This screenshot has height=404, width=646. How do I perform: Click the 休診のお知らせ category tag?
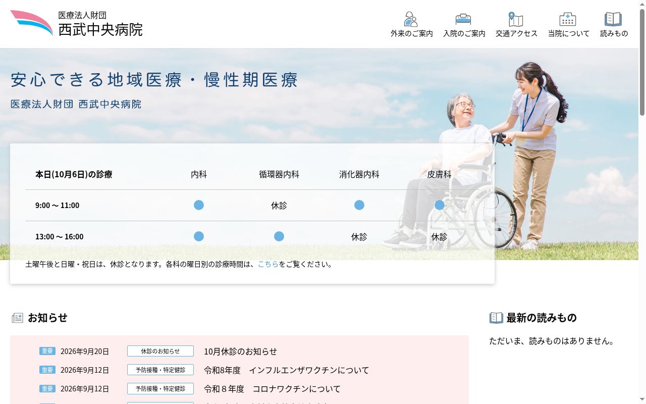pos(160,351)
